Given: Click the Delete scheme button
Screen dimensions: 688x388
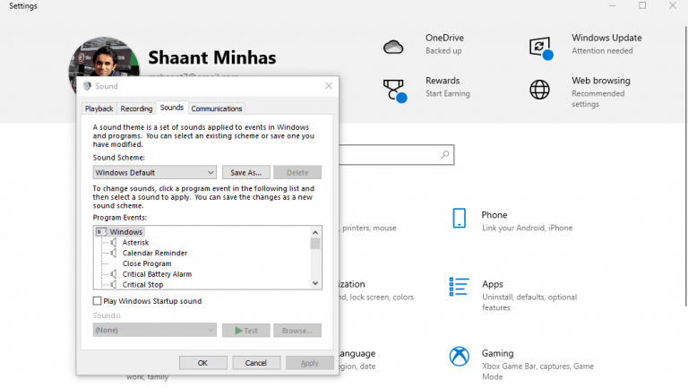Looking at the screenshot, I should pyautogui.click(x=297, y=172).
